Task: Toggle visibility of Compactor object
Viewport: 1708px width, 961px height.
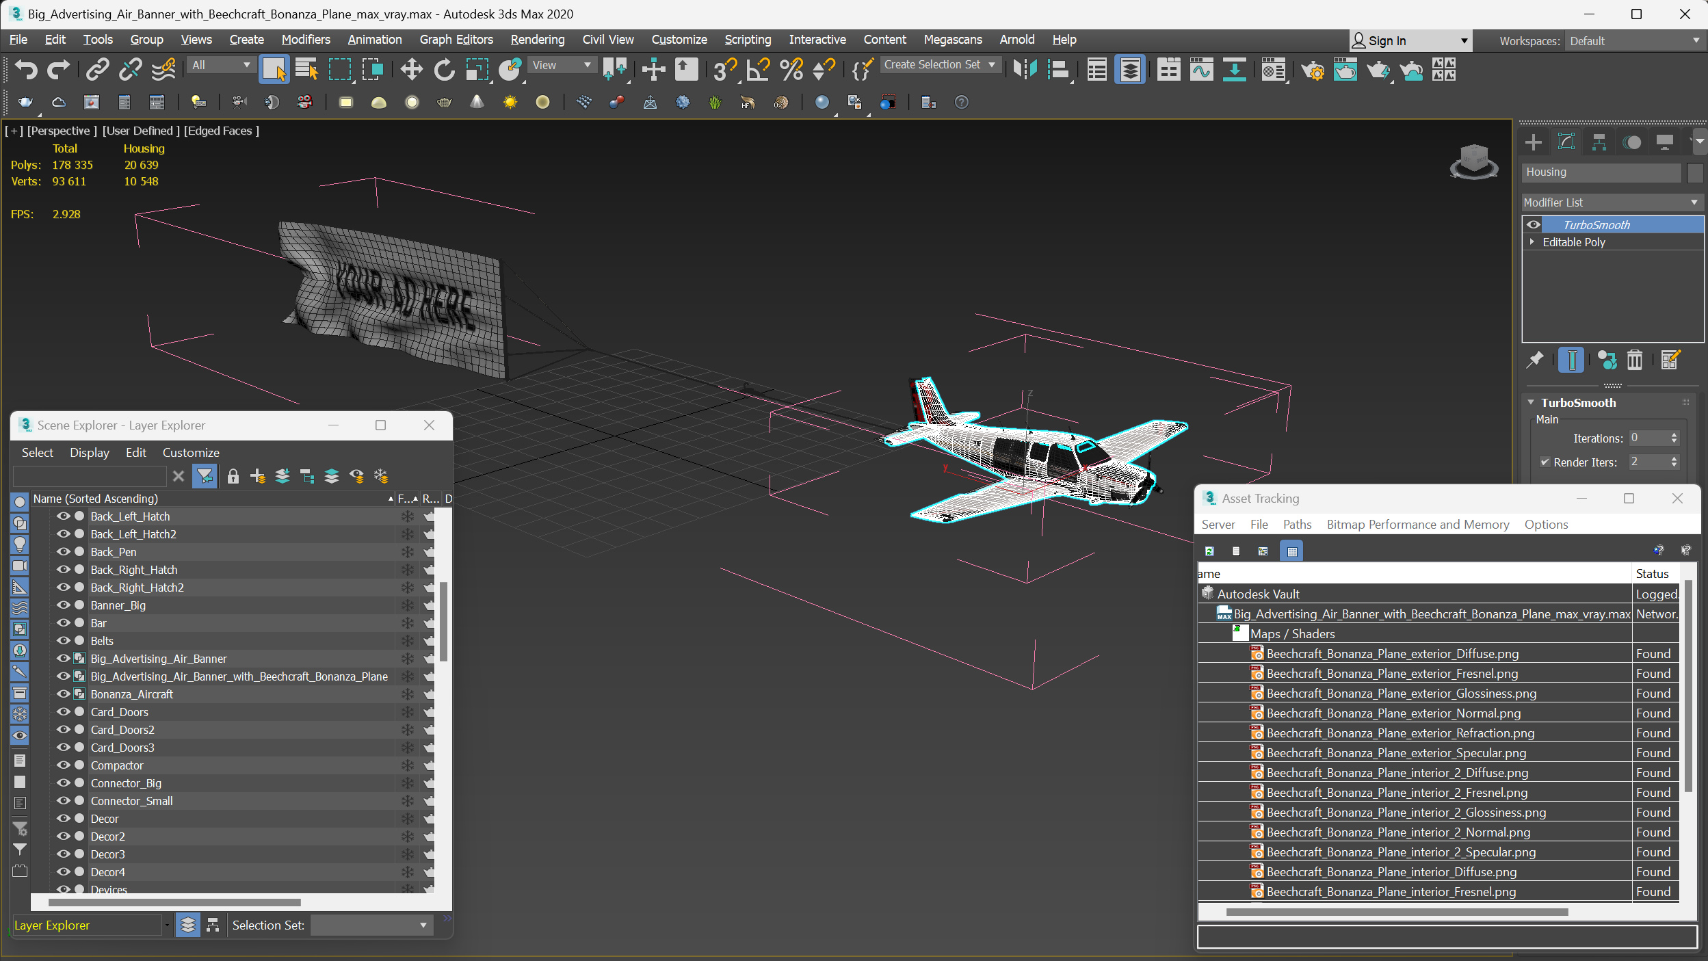Action: tap(64, 765)
